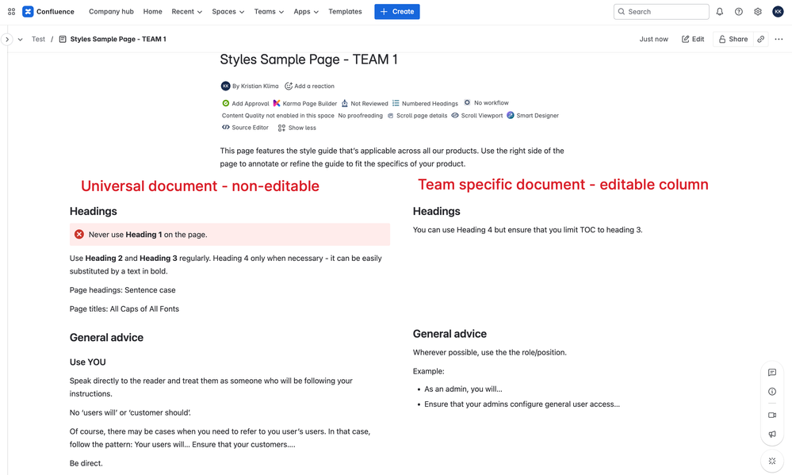792x475 pixels.
Task: Click the announcements megaphone icon
Action: (771, 434)
